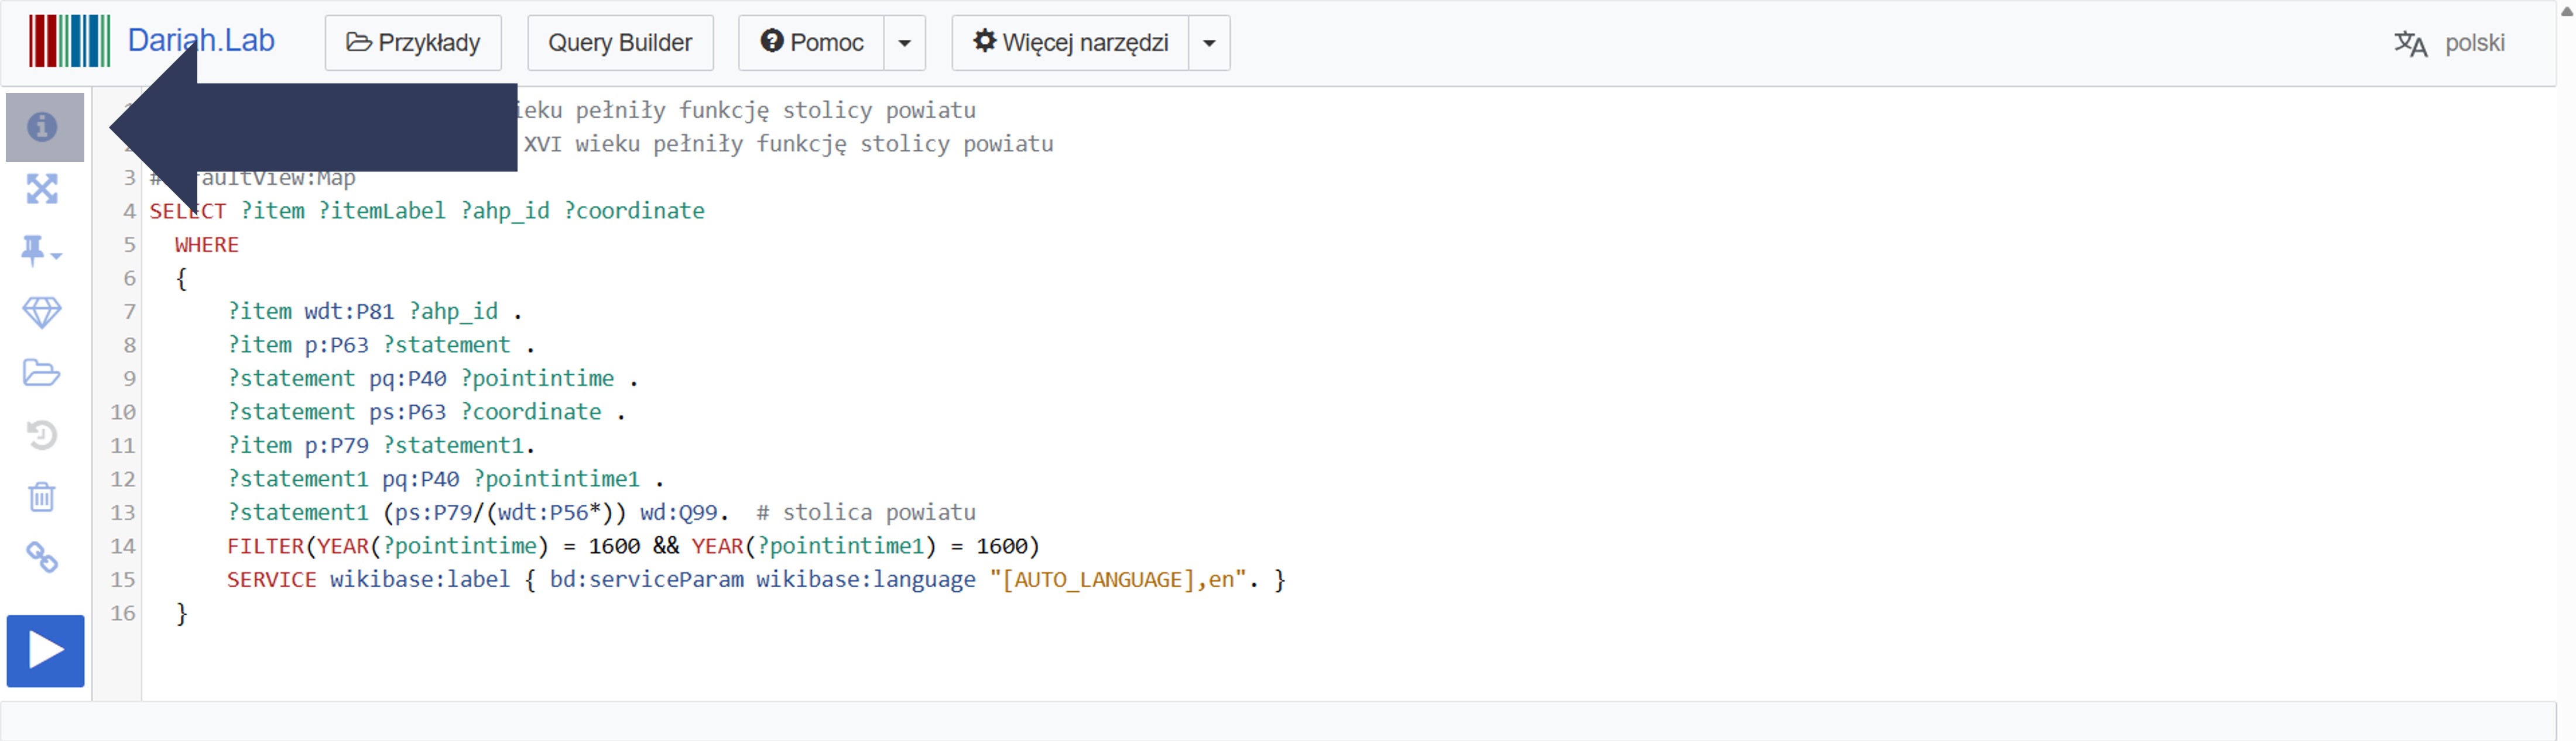Click the open folder icon in sidebar
Viewport: 2576px width, 741px height.
[42, 374]
